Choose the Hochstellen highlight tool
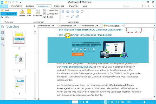The image size is (156, 104). click(37, 13)
